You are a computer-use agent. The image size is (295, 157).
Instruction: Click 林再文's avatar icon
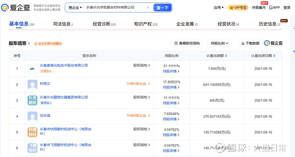(x=33, y=84)
